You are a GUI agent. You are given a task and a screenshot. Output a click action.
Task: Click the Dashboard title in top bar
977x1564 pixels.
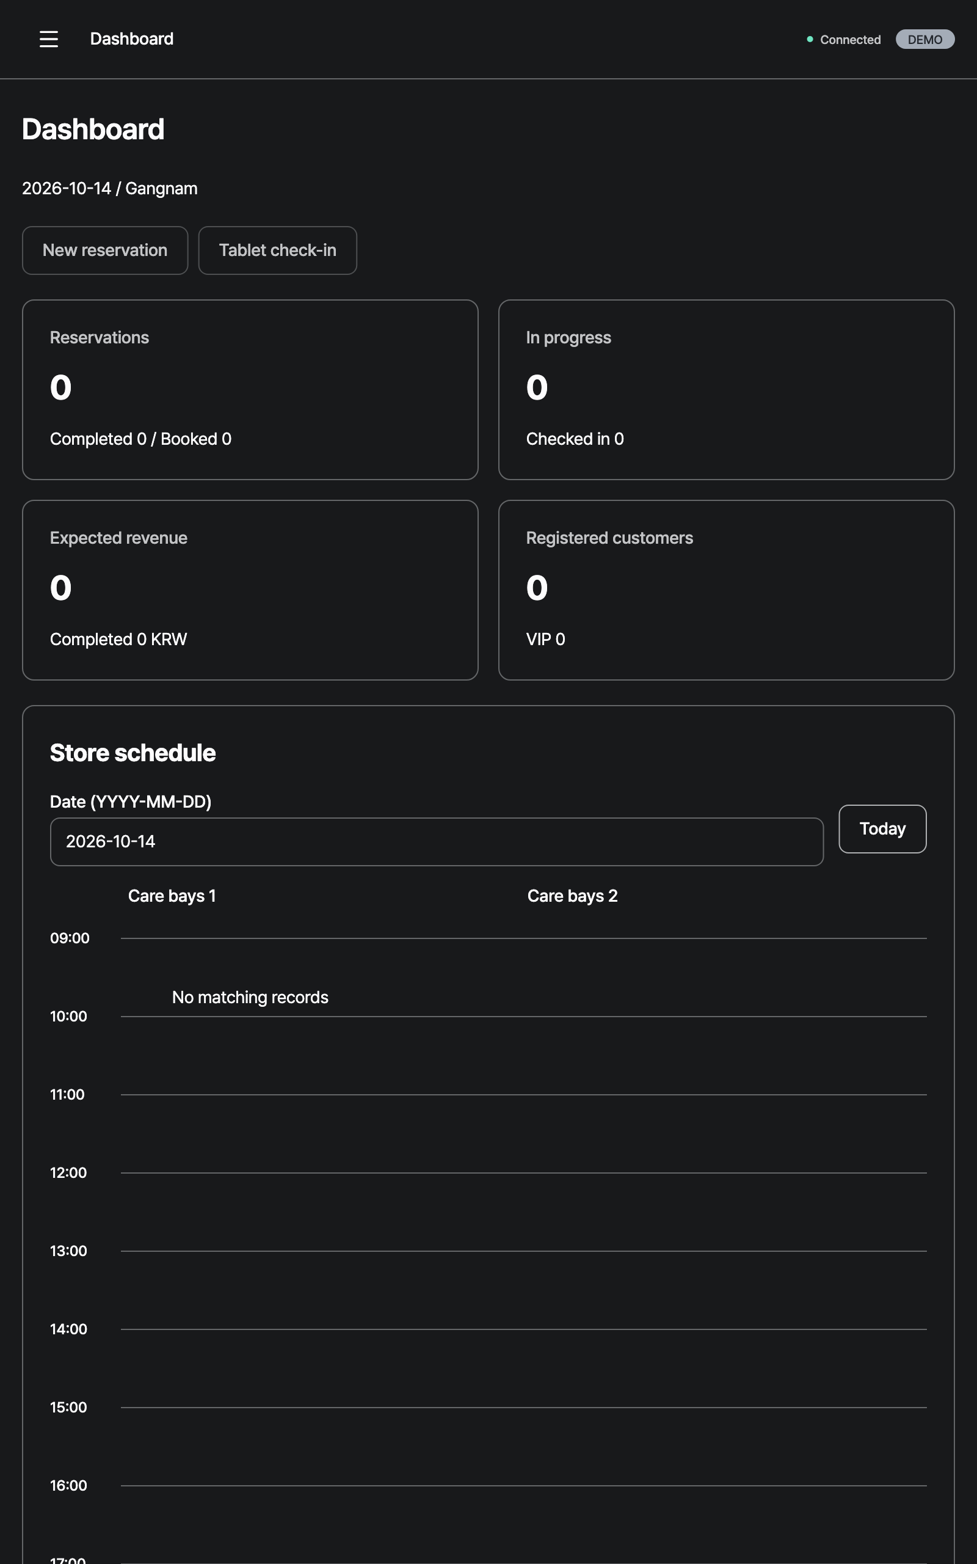(x=132, y=38)
